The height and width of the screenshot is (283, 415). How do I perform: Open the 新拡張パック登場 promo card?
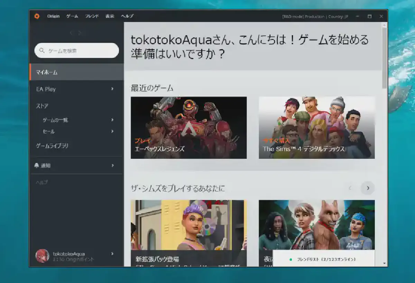coord(188,233)
